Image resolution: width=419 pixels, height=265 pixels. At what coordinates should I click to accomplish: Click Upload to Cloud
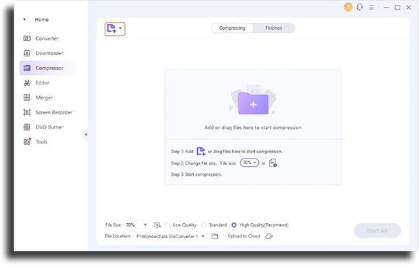tap(244, 236)
